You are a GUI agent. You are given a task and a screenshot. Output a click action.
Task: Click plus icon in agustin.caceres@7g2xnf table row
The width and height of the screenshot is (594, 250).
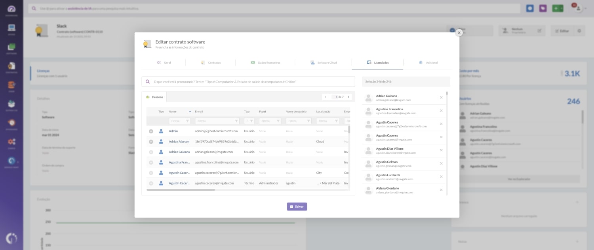(151, 173)
